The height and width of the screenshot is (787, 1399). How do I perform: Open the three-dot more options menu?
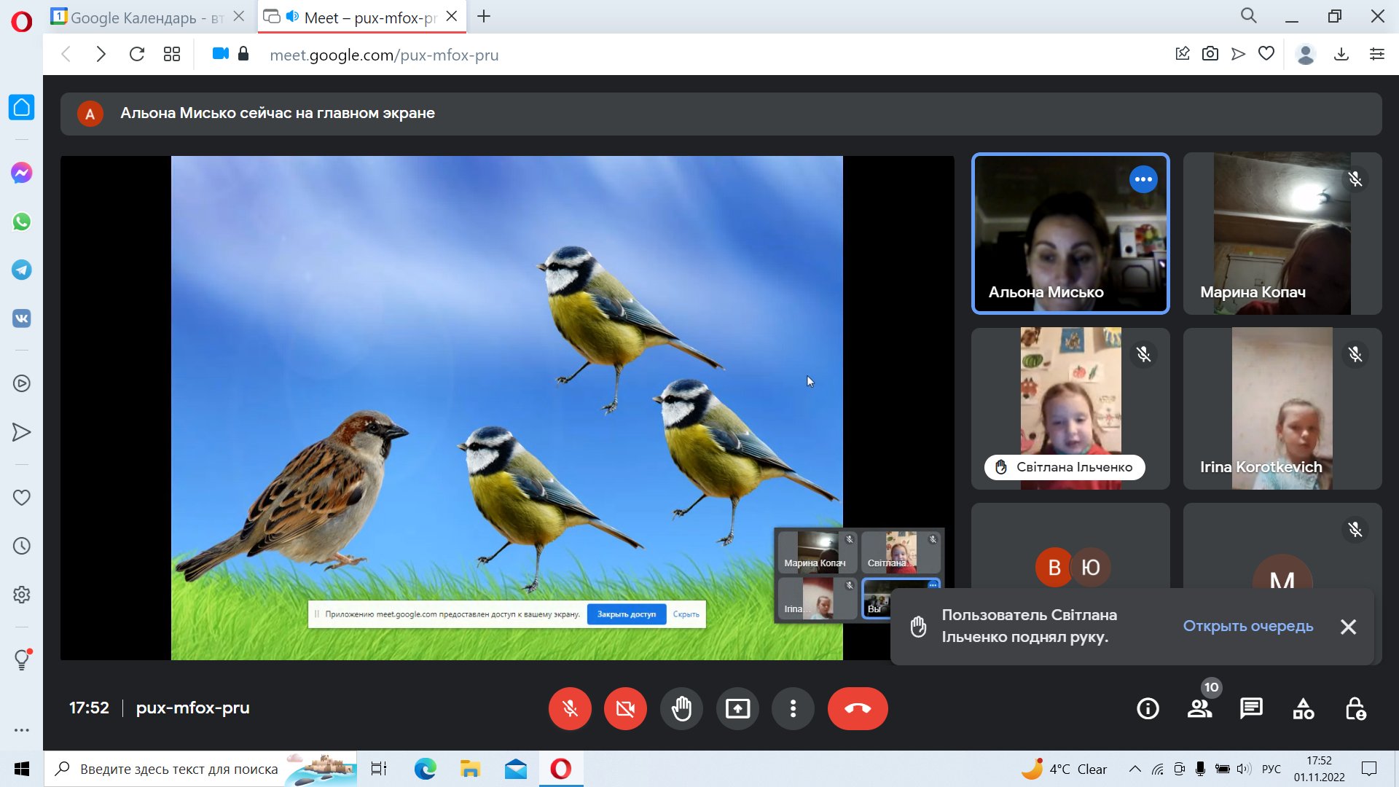tap(793, 708)
